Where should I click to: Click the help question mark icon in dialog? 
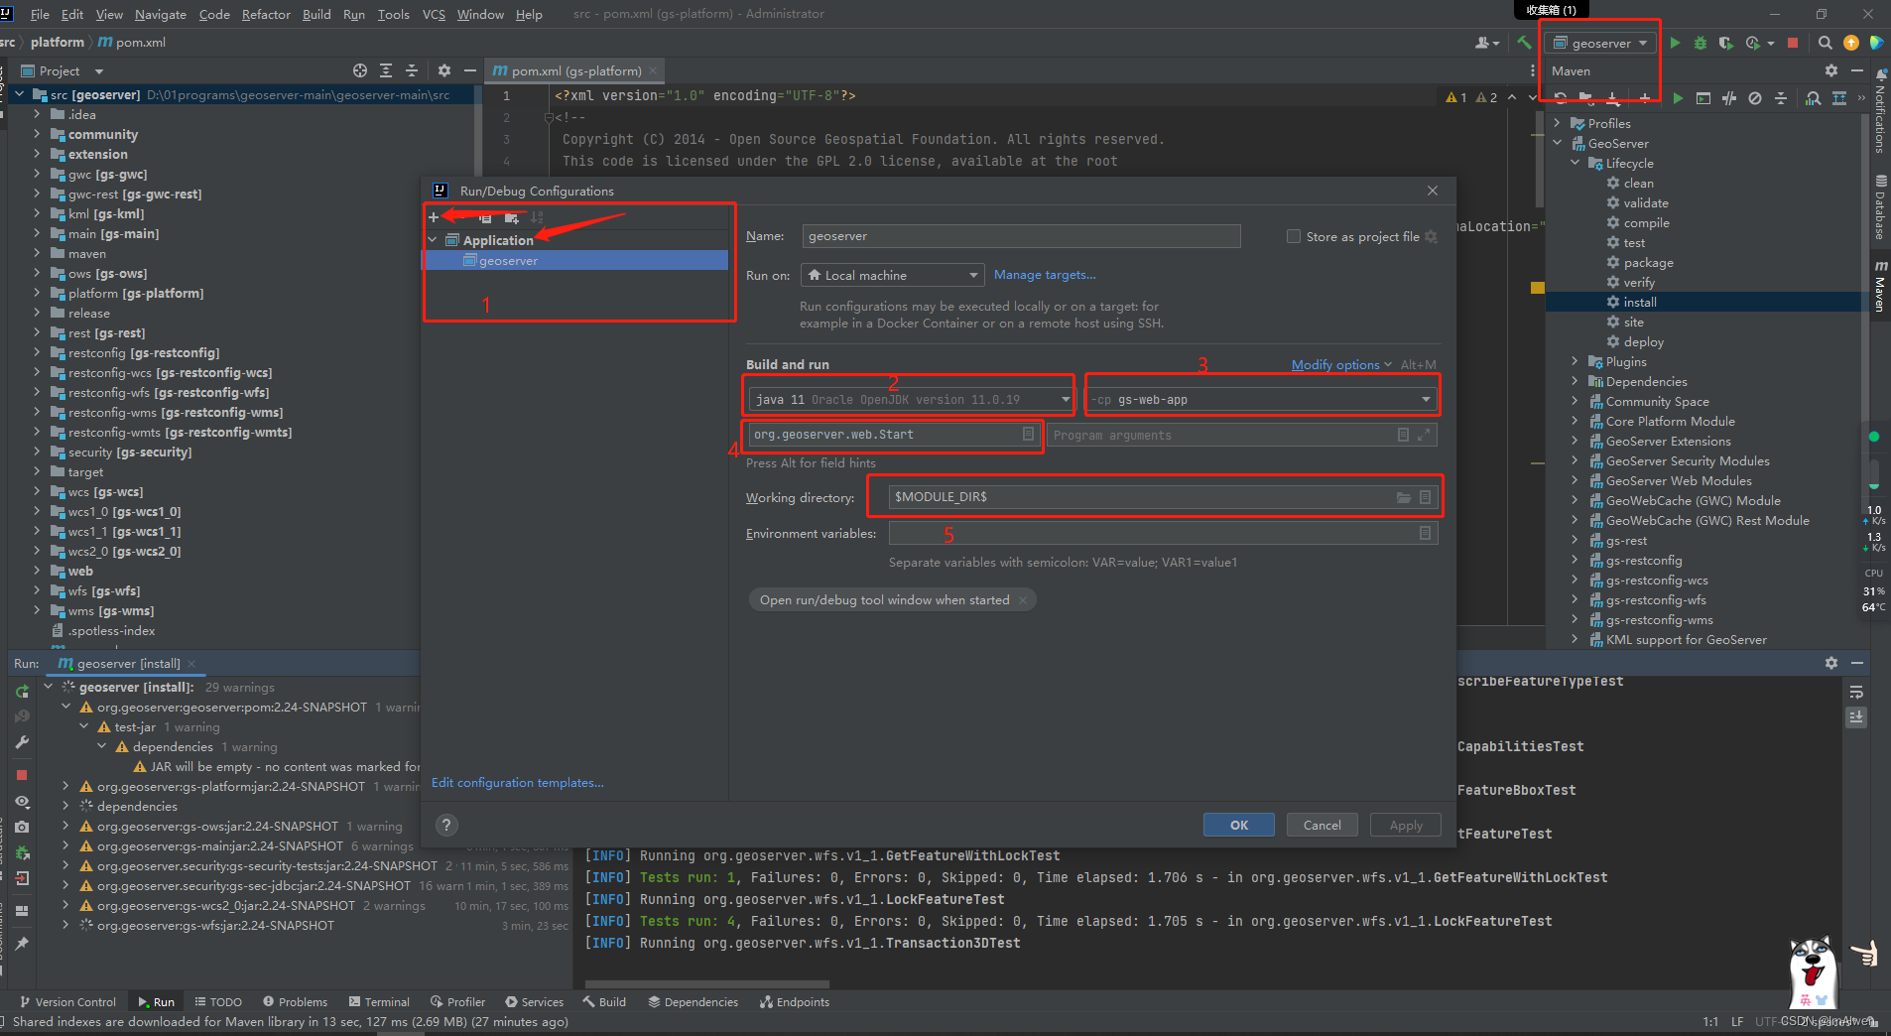446,825
